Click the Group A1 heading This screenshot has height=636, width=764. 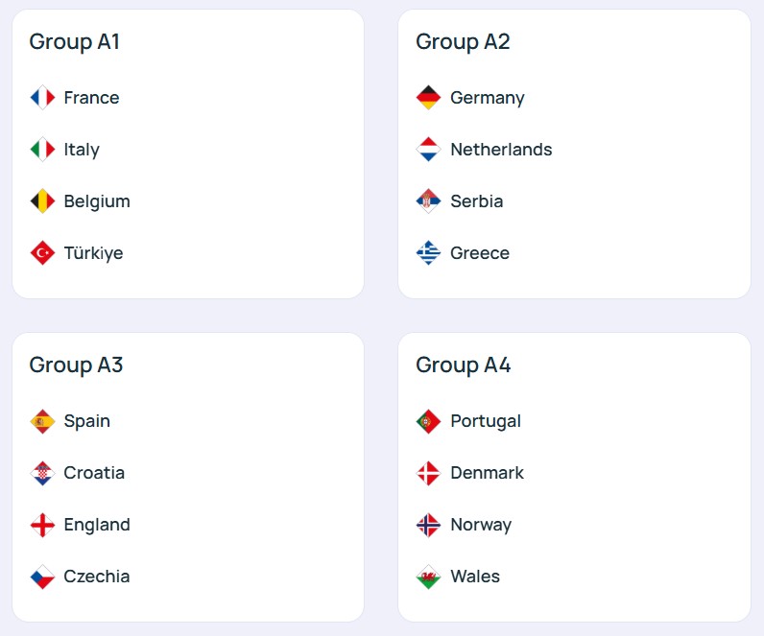(75, 41)
